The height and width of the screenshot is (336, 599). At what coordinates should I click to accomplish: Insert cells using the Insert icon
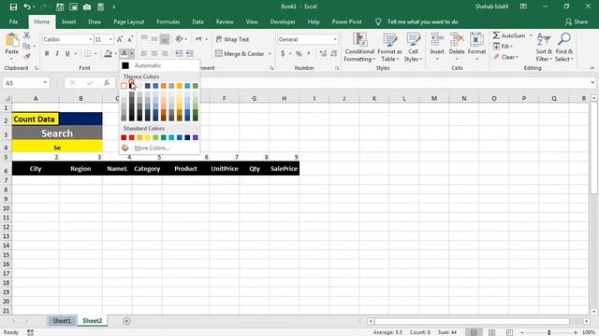click(437, 48)
